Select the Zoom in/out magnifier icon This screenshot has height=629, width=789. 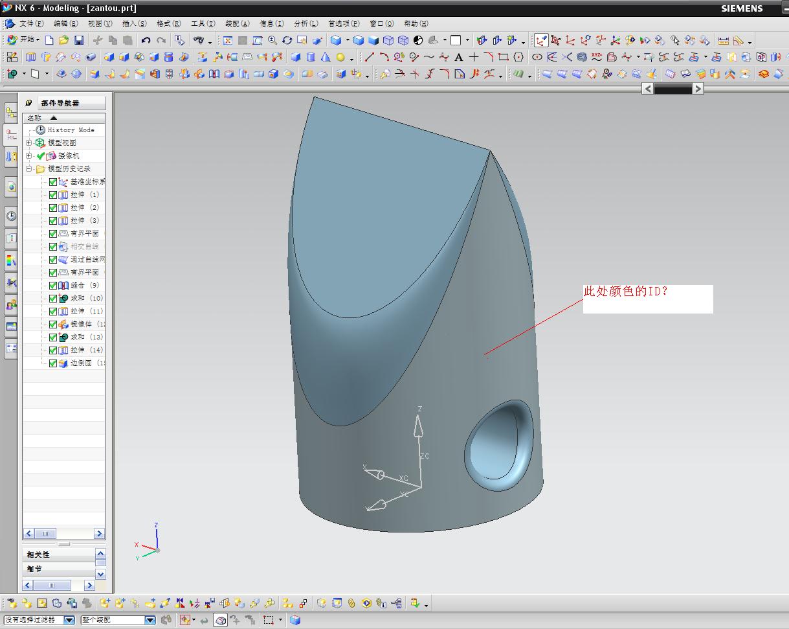272,40
